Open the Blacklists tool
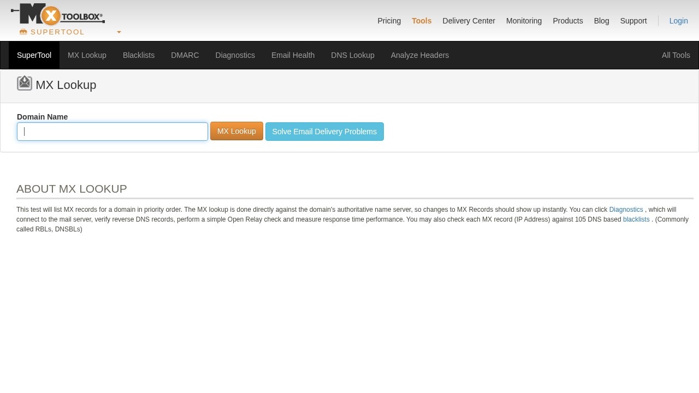This screenshot has height=393, width=699. (x=139, y=55)
